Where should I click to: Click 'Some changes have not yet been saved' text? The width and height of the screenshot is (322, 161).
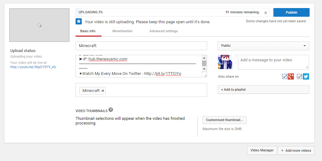click(x=276, y=21)
